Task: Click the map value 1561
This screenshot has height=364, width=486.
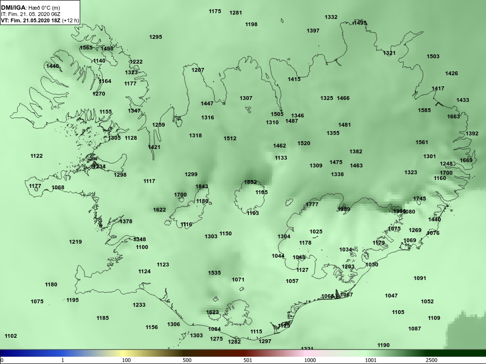Action: tap(421, 142)
